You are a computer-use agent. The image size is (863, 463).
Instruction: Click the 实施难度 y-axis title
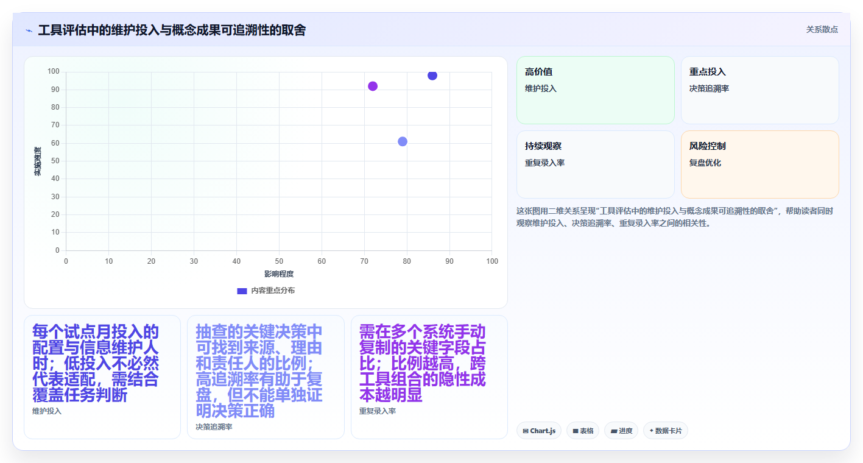(38, 161)
